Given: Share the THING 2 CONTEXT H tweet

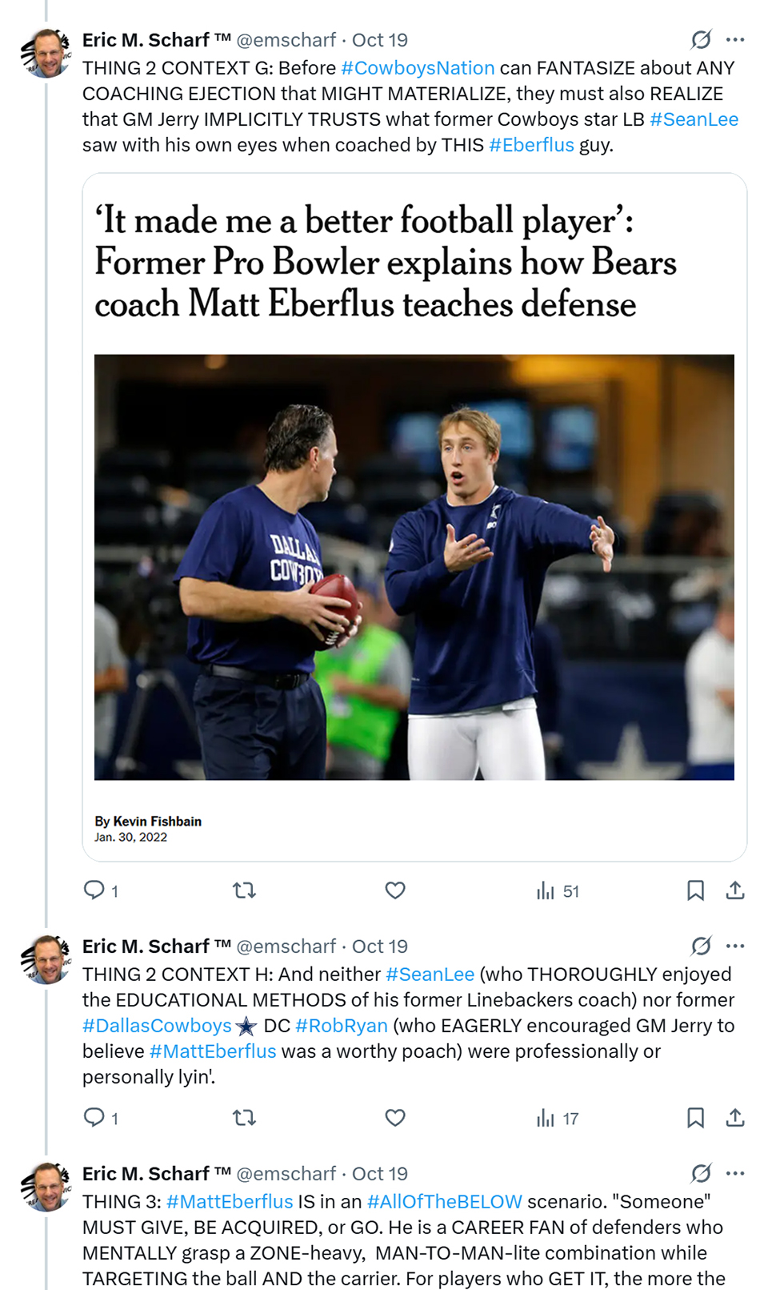Looking at the screenshot, I should point(735,1117).
